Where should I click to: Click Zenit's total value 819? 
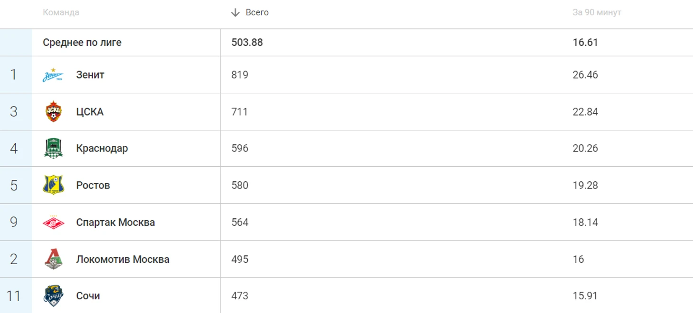[240, 75]
